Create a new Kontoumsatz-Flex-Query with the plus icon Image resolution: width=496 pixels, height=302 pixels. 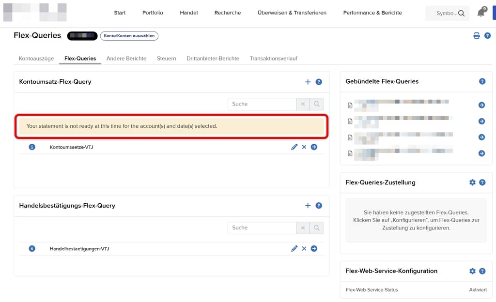click(308, 82)
